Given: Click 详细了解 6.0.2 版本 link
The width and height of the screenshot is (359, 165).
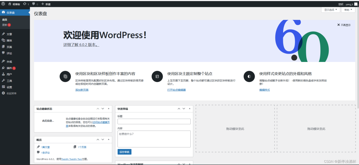Looking at the screenshot, I should click(x=81, y=45).
